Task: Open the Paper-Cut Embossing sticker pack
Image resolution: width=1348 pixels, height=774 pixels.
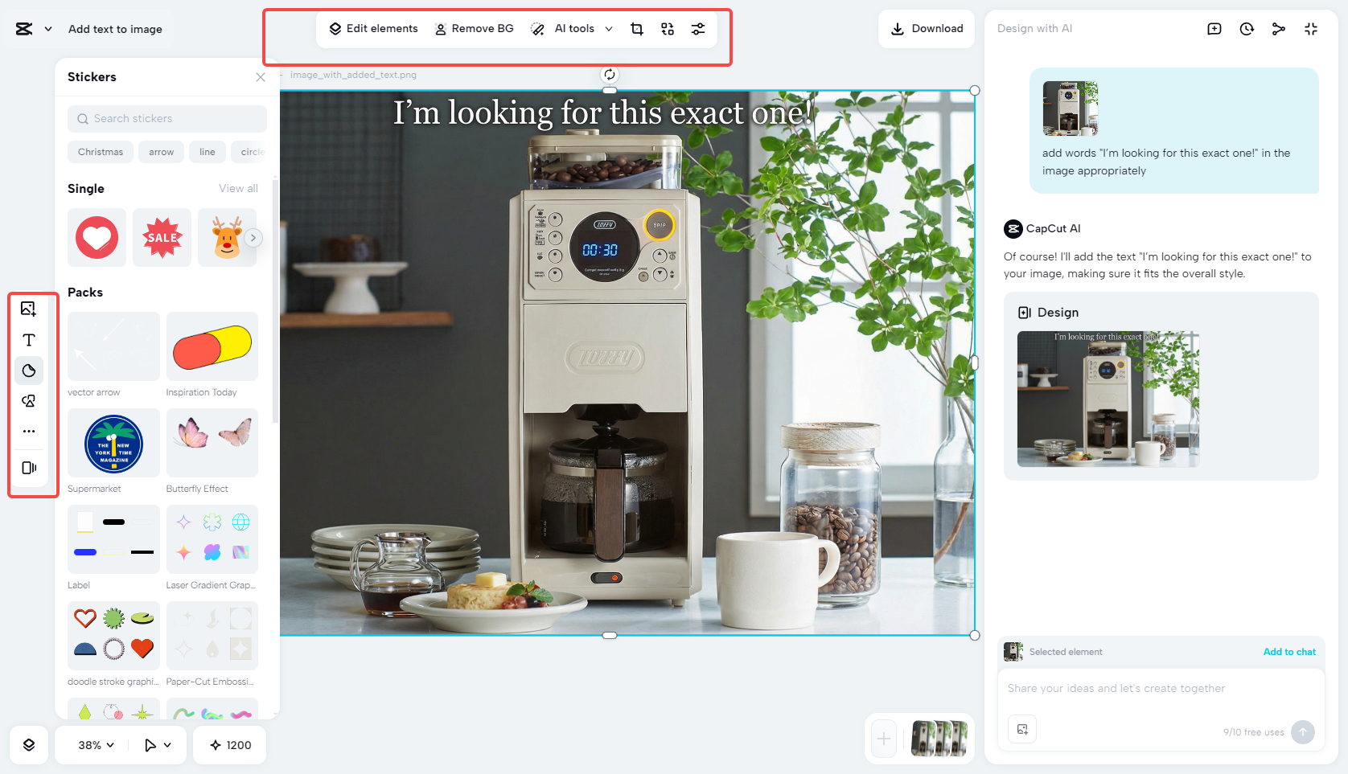Action: point(212,636)
